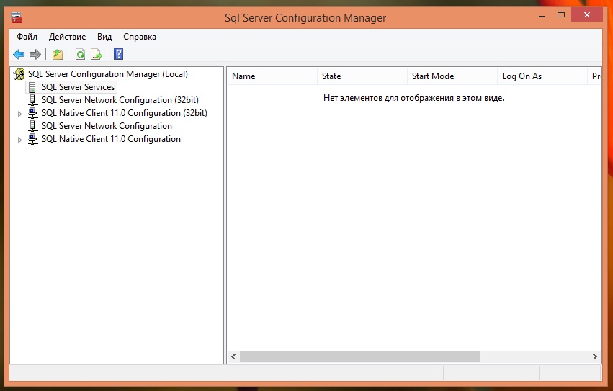Screen dimensions: 613x391
Task: Click the application icon in title bar
Action: (17, 17)
